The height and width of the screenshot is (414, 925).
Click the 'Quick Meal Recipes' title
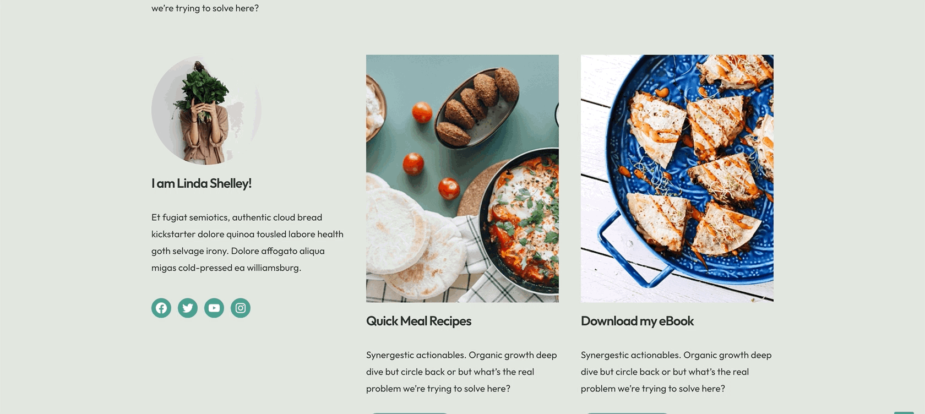tap(418, 321)
